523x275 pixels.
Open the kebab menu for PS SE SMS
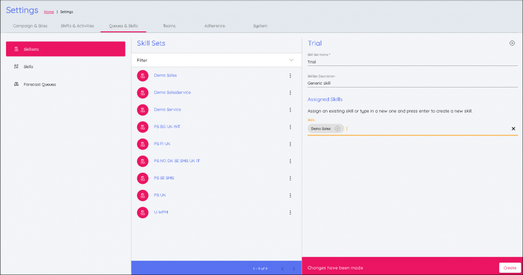click(x=290, y=178)
